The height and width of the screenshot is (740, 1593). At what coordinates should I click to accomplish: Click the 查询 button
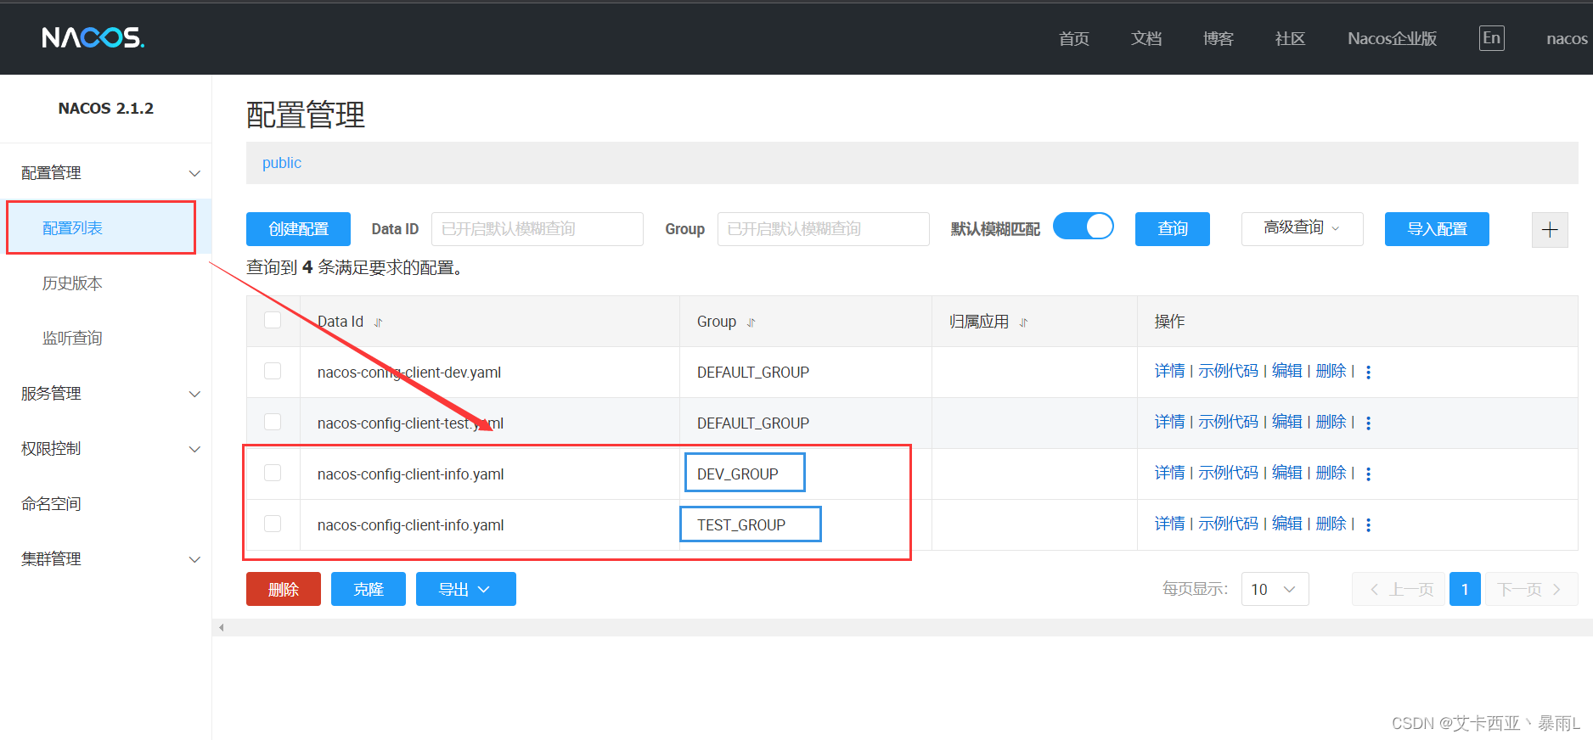pyautogui.click(x=1172, y=229)
